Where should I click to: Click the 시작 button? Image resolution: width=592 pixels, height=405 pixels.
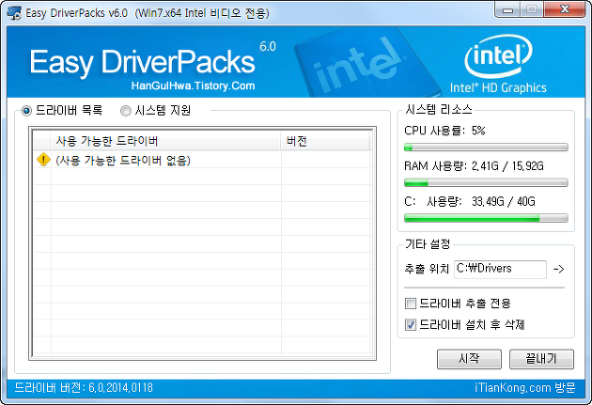coord(469,359)
